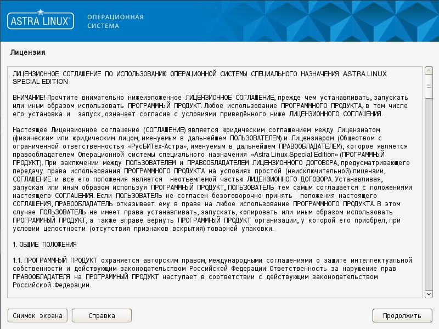Click the Лицензия page heading
439x329 pixels.
tap(27, 52)
